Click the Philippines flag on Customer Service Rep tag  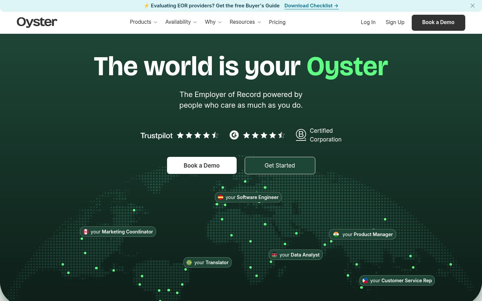tap(365, 281)
